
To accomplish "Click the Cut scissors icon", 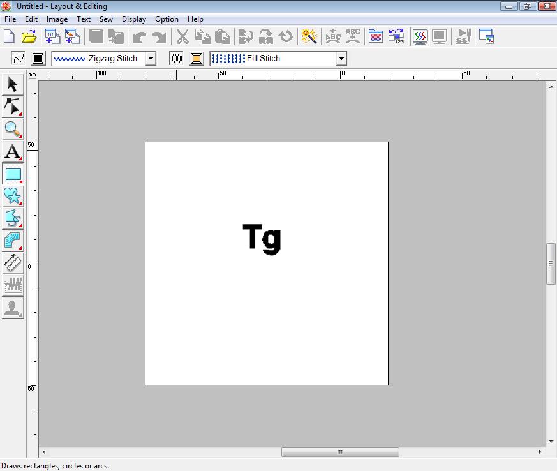I will click(x=182, y=36).
